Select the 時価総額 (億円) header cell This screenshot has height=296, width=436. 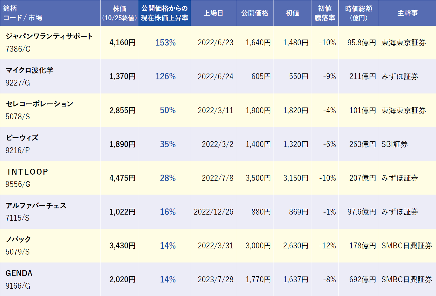coord(358,13)
